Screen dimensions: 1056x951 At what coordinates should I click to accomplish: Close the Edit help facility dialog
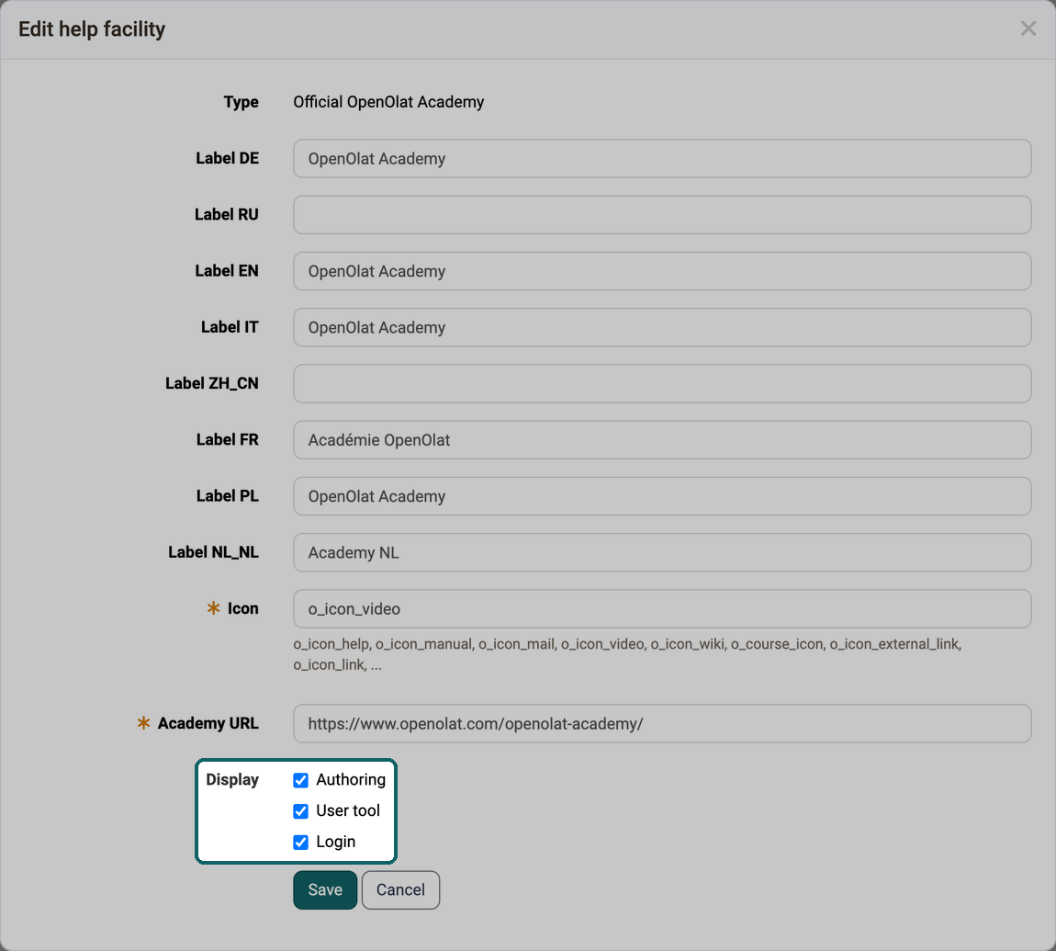pos(1028,28)
